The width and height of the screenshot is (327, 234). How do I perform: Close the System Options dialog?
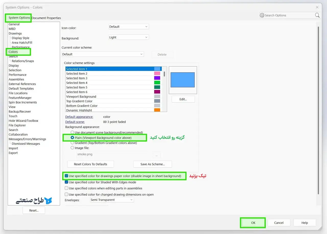[x=317, y=7]
